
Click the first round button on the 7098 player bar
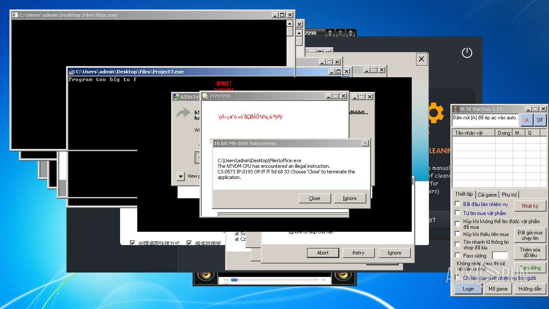[329, 33]
